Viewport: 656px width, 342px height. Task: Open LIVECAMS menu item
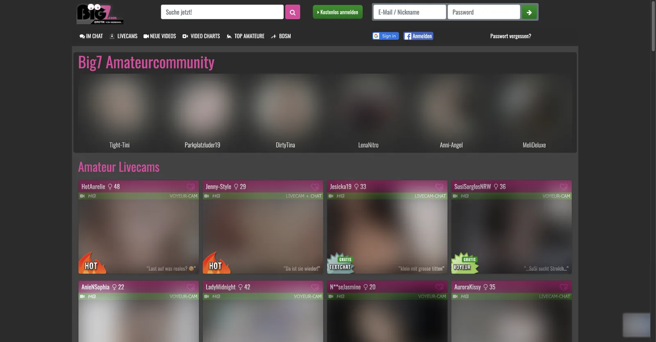pyautogui.click(x=123, y=36)
